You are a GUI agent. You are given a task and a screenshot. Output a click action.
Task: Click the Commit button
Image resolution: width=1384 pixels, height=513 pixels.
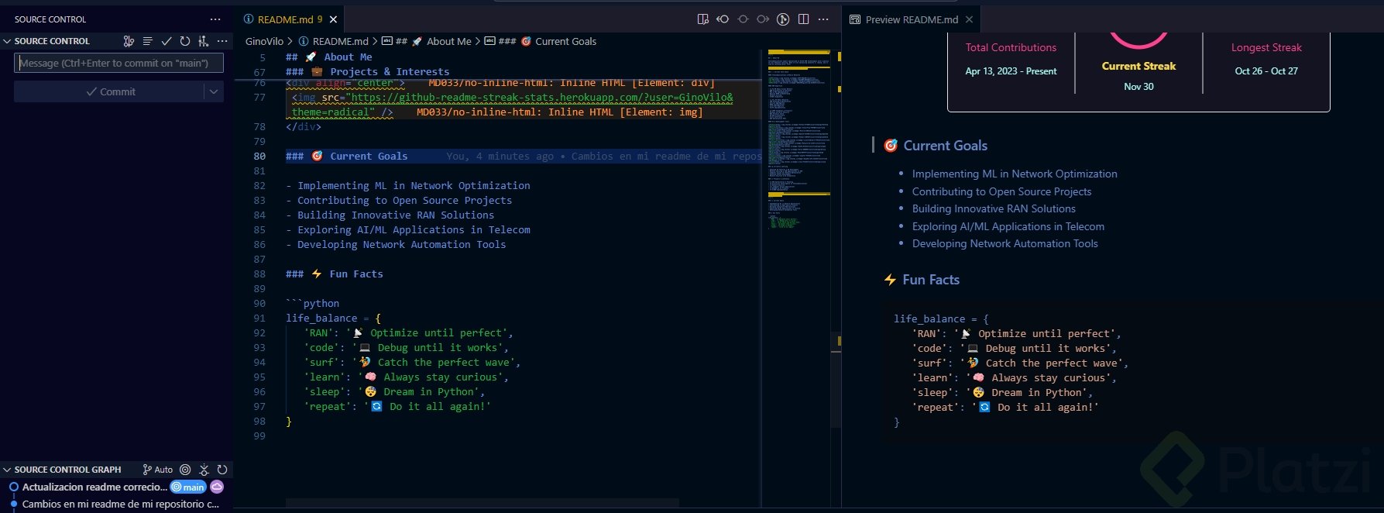109,91
